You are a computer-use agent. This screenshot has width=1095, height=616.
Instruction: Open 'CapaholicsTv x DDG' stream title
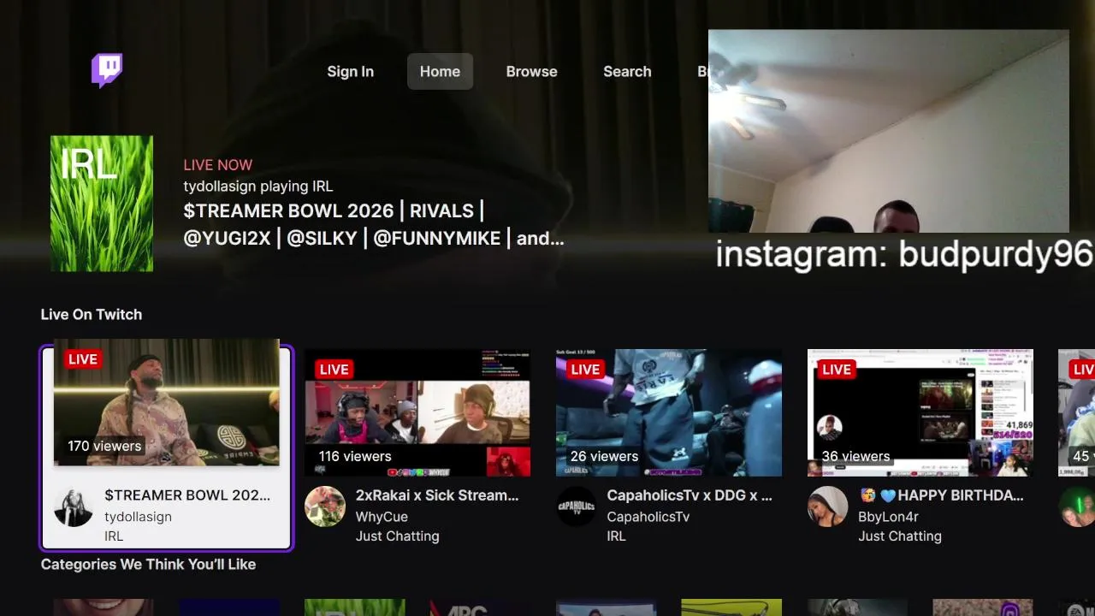click(690, 495)
